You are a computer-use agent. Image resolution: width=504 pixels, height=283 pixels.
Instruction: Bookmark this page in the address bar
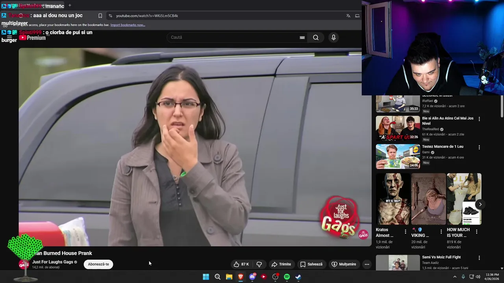point(100,16)
